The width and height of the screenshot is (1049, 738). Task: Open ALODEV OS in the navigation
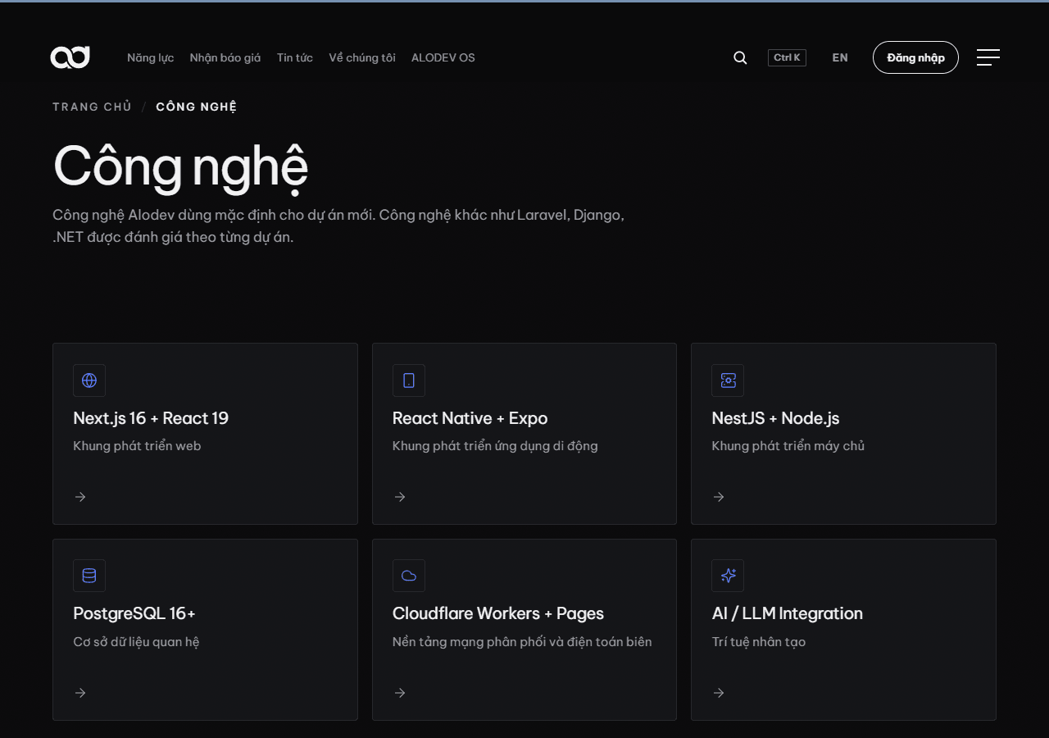pos(443,57)
